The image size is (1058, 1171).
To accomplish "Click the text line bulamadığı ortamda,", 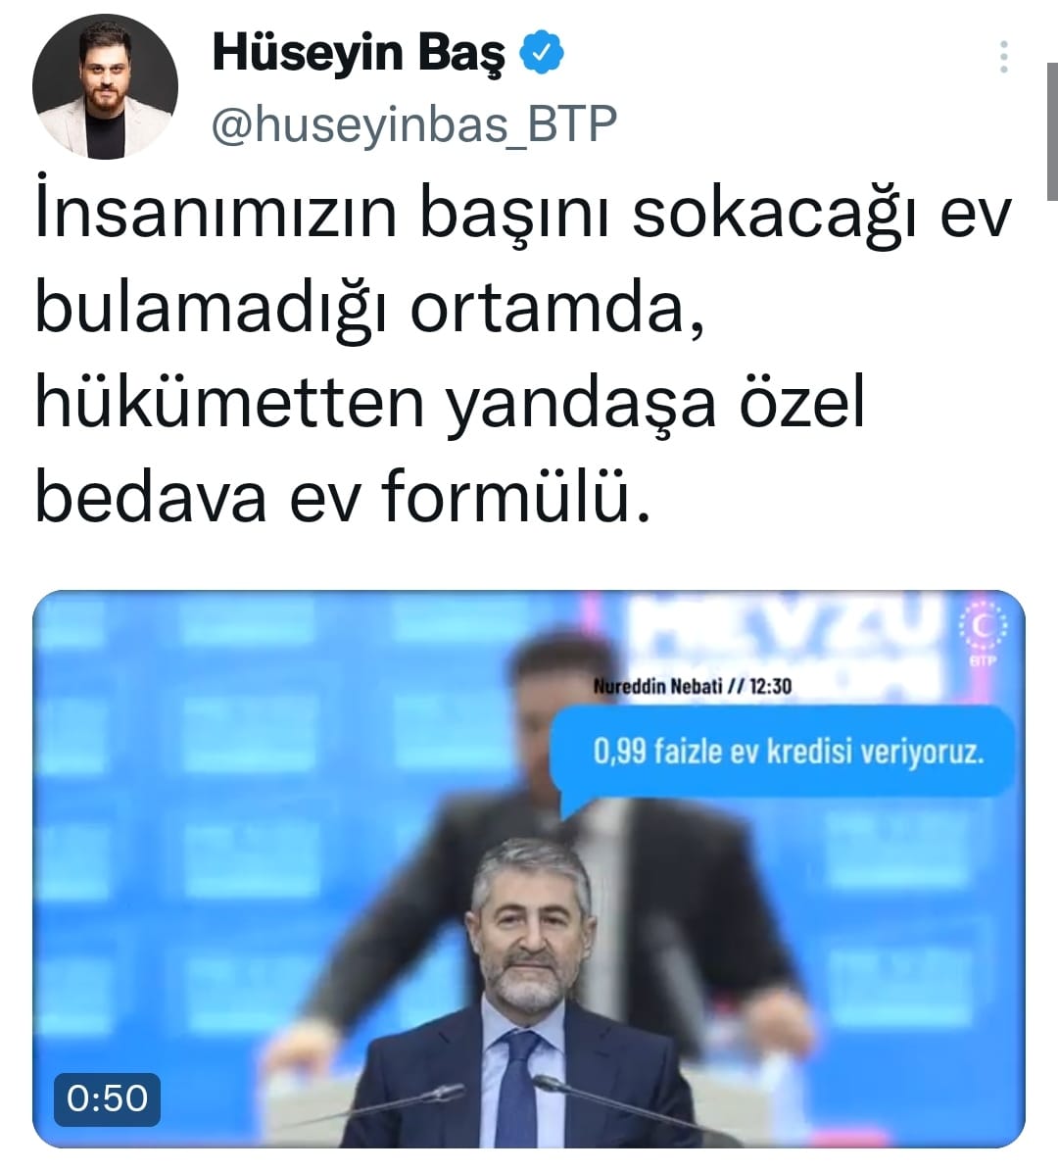I will (370, 312).
